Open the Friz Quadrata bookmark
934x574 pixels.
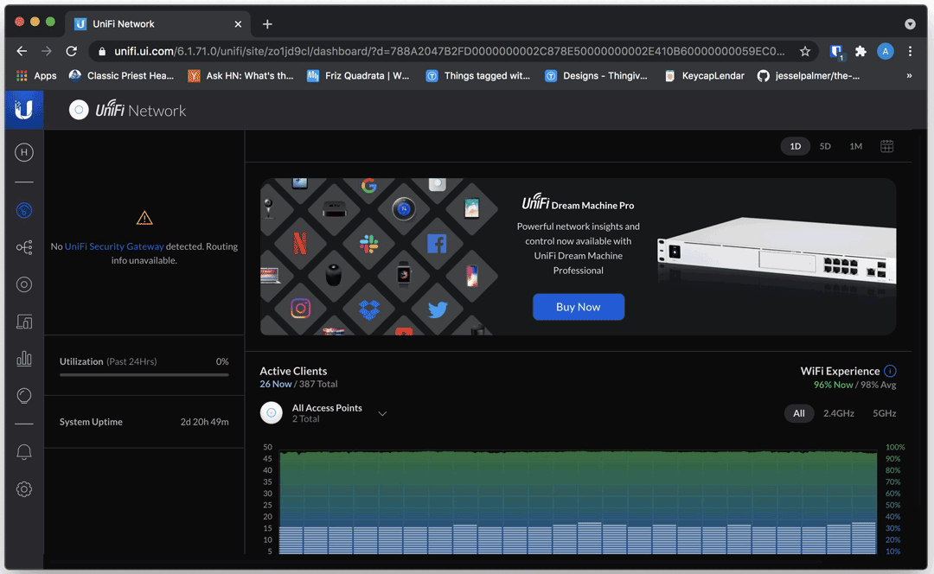point(358,75)
